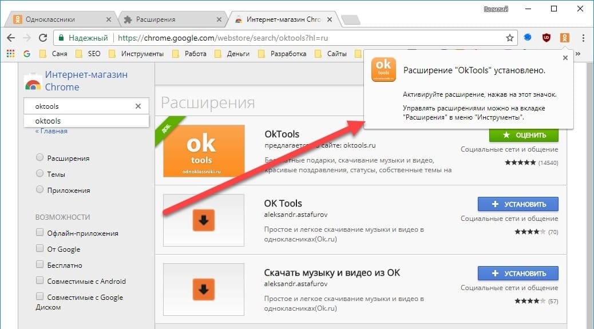Open the Интернет-магазин Chrome title link
Screen dimensions: 594x329
pos(86,81)
